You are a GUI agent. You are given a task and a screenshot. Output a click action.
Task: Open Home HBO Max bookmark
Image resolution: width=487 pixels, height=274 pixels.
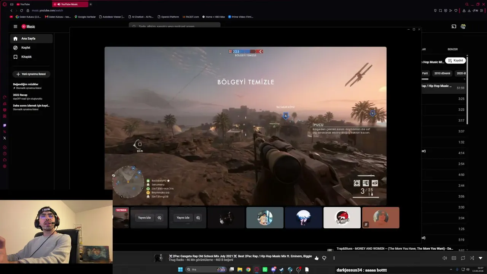pyautogui.click(x=213, y=17)
